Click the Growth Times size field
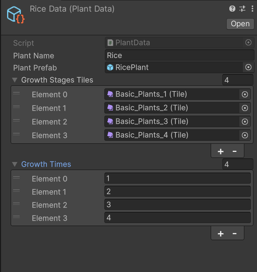 coord(238,165)
